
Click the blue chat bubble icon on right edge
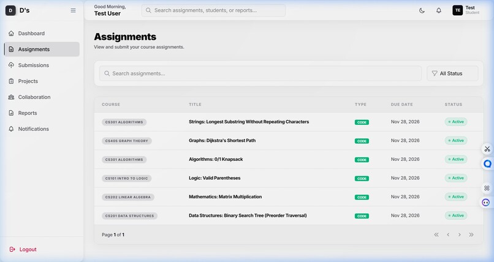(x=487, y=163)
